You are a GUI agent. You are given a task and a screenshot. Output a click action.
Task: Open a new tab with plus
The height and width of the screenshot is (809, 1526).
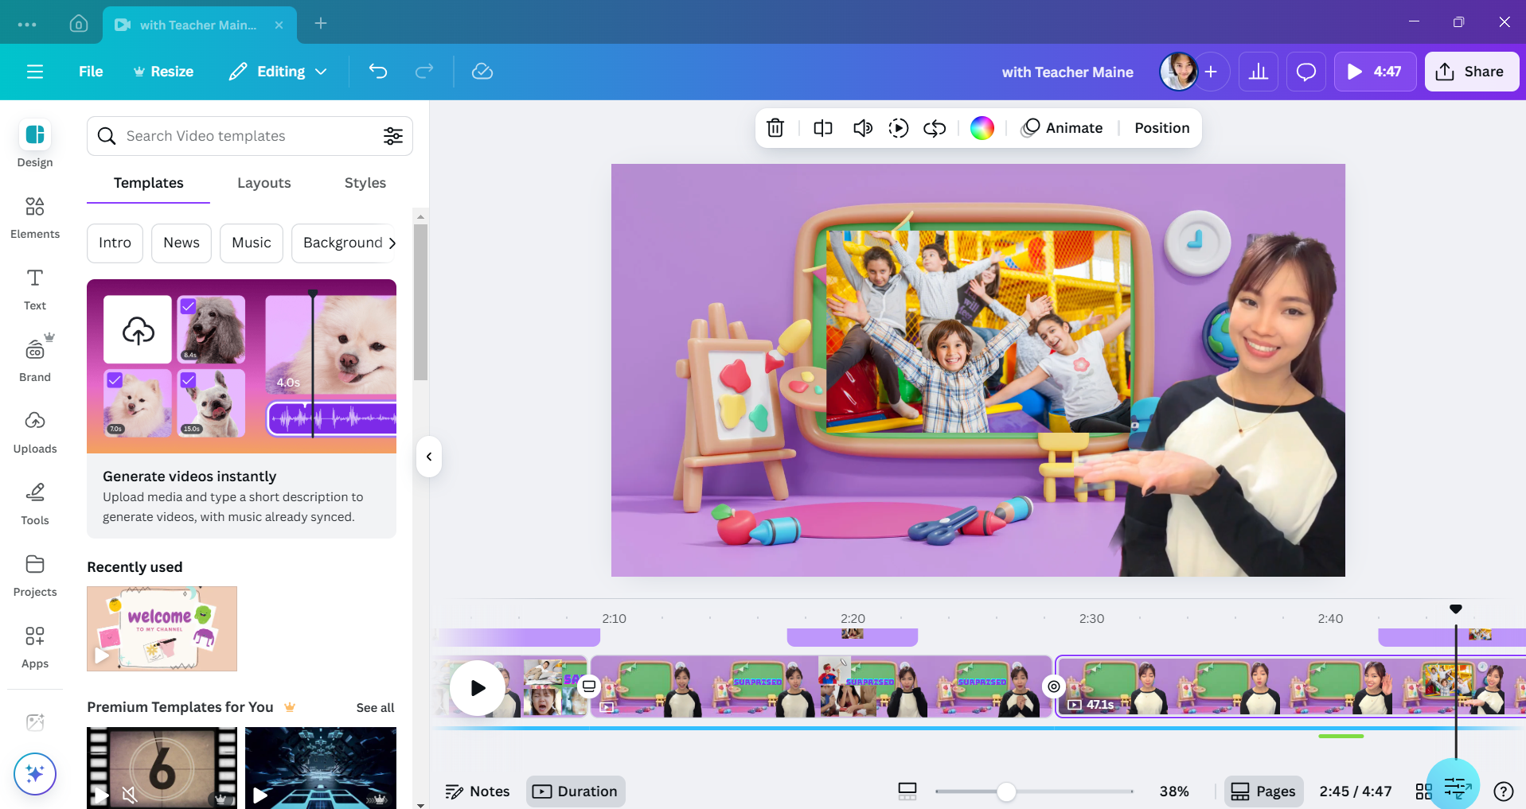pyautogui.click(x=321, y=24)
